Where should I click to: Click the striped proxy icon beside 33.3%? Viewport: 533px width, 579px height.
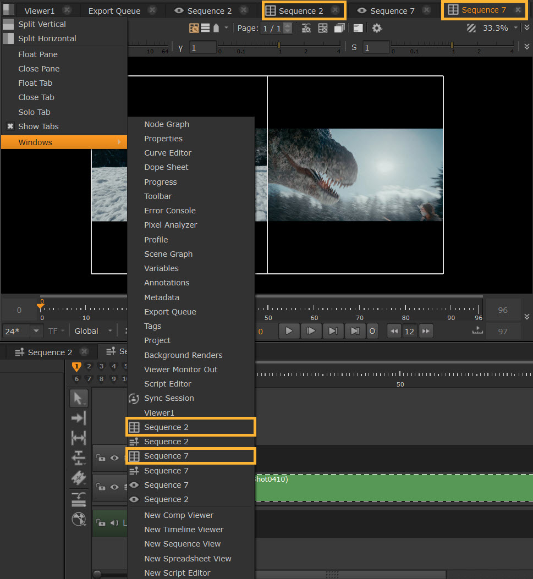[471, 28]
